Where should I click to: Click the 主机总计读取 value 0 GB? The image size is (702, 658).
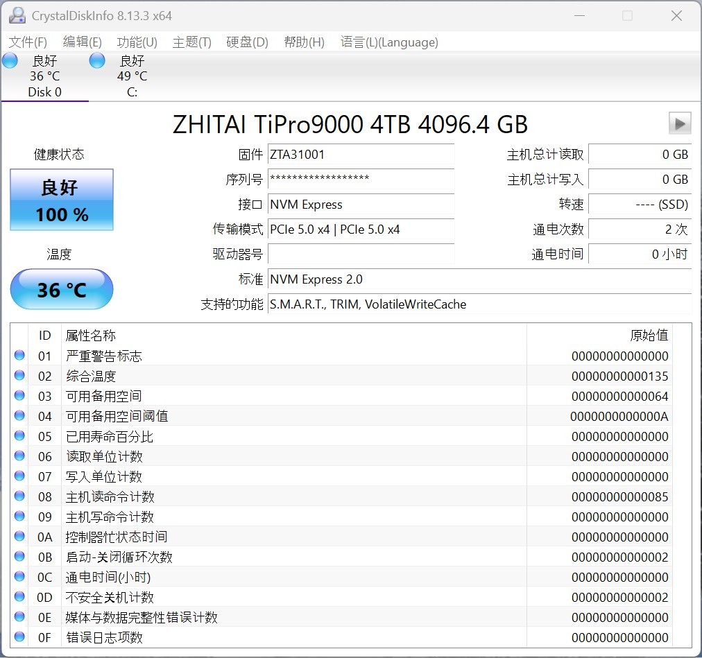(640, 155)
